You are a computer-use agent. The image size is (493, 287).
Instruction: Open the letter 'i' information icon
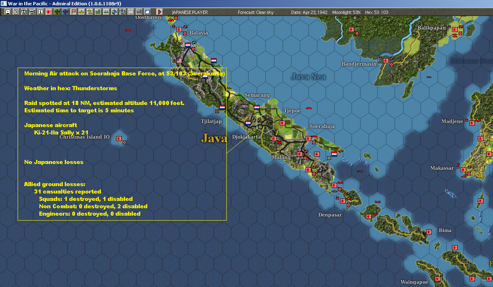tap(41, 12)
